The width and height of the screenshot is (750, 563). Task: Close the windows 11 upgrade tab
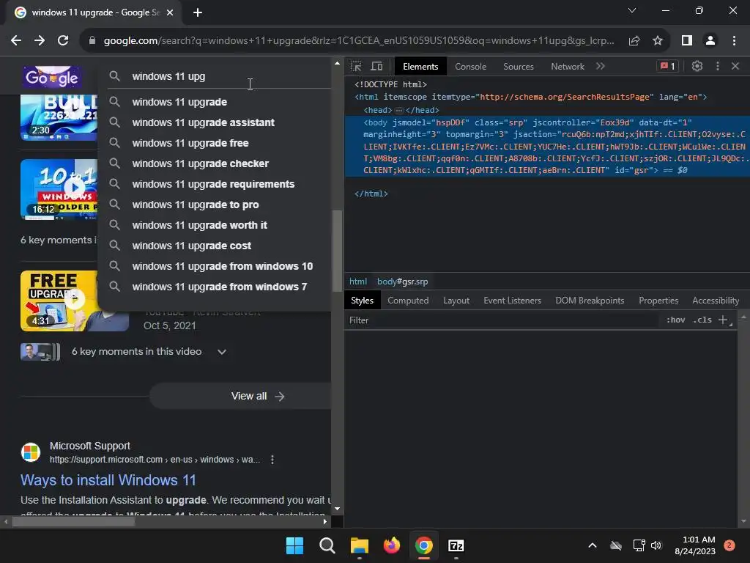click(x=170, y=12)
